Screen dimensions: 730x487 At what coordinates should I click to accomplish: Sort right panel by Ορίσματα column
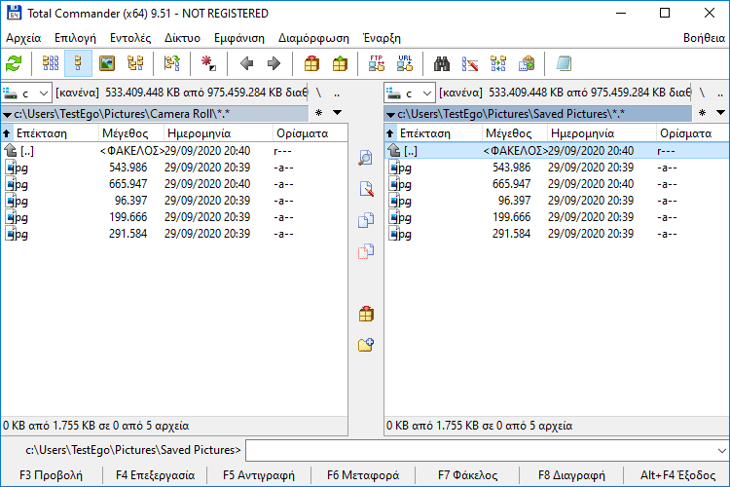[x=692, y=133]
